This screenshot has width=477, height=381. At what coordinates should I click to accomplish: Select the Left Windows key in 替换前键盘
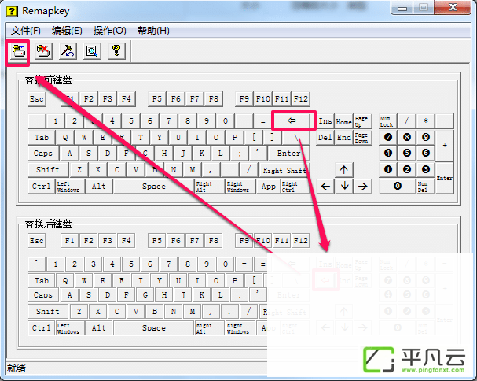click(70, 187)
